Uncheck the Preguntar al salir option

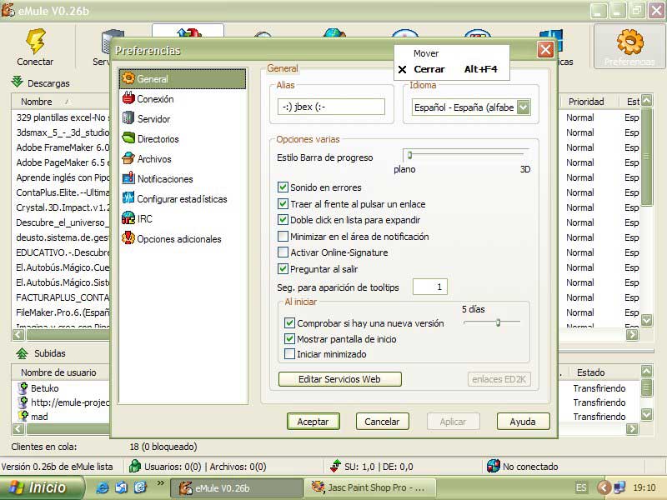coord(283,268)
